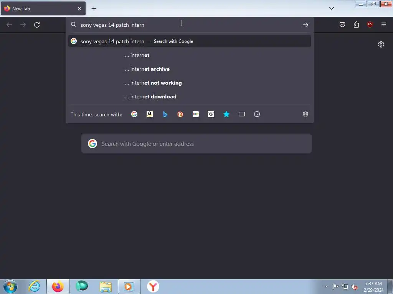Screen dimensions: 393x294
Task: Pick the '... internet not working' suggestion
Action: coord(190,83)
